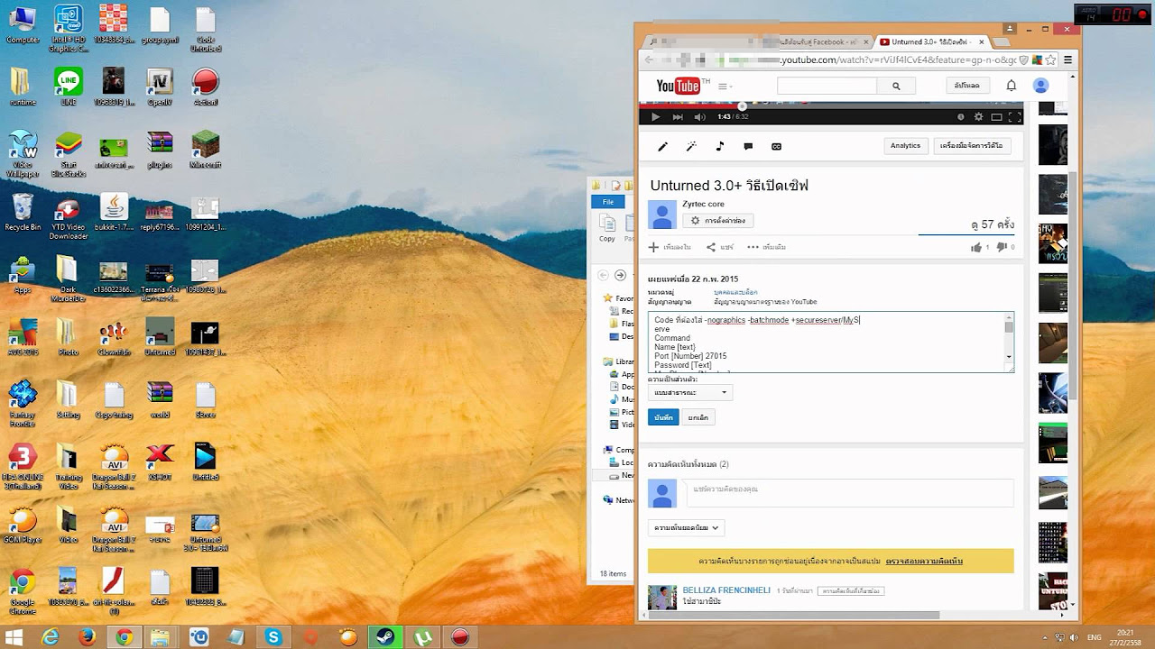This screenshot has width=1155, height=649.
Task: Select the Recycle Bin desktop icon
Action: [23, 212]
